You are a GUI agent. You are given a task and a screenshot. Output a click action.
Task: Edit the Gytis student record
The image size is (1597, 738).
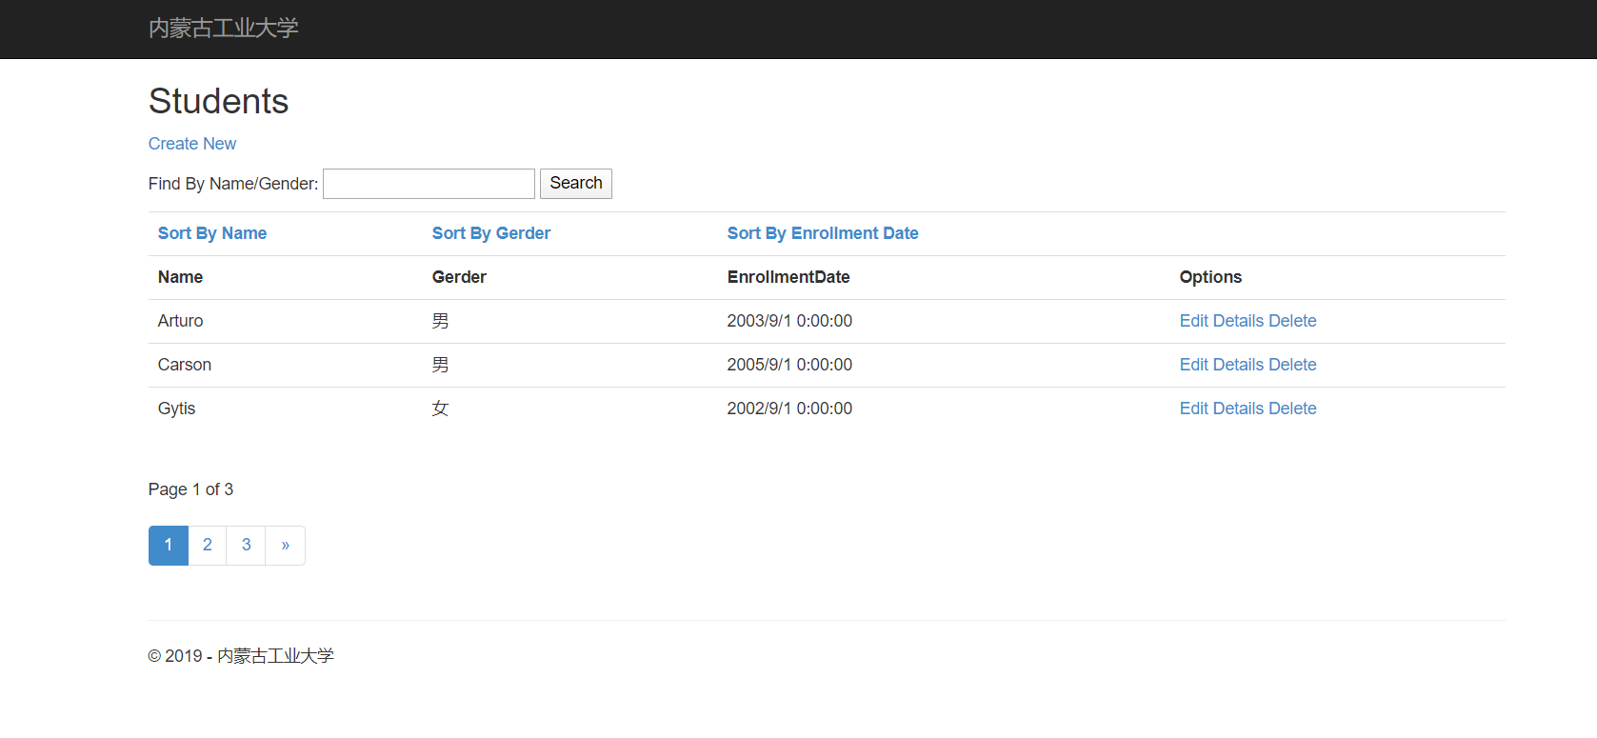(x=1193, y=409)
